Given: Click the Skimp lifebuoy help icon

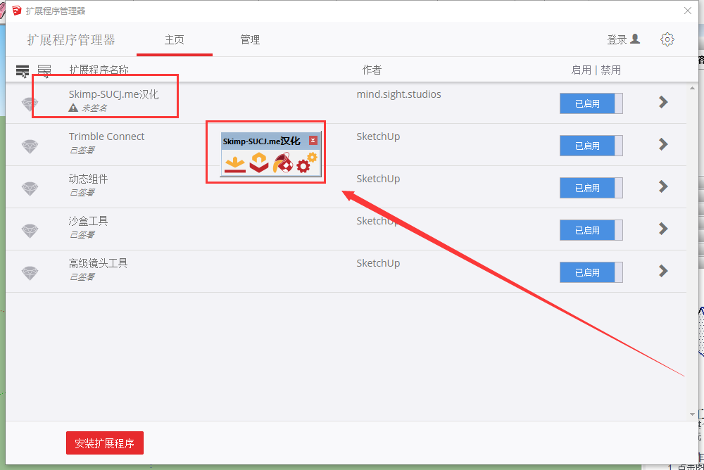Looking at the screenshot, I should coord(283,163).
